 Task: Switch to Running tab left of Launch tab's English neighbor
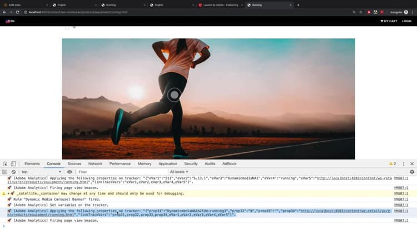[122, 5]
